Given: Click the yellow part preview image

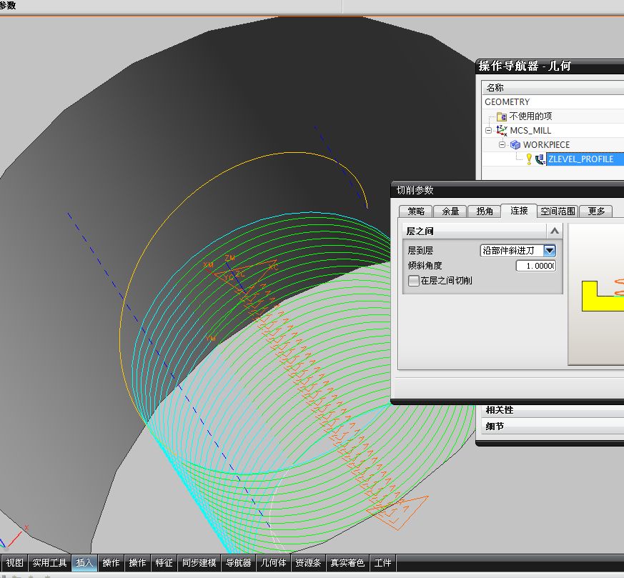Looking at the screenshot, I should [x=595, y=294].
